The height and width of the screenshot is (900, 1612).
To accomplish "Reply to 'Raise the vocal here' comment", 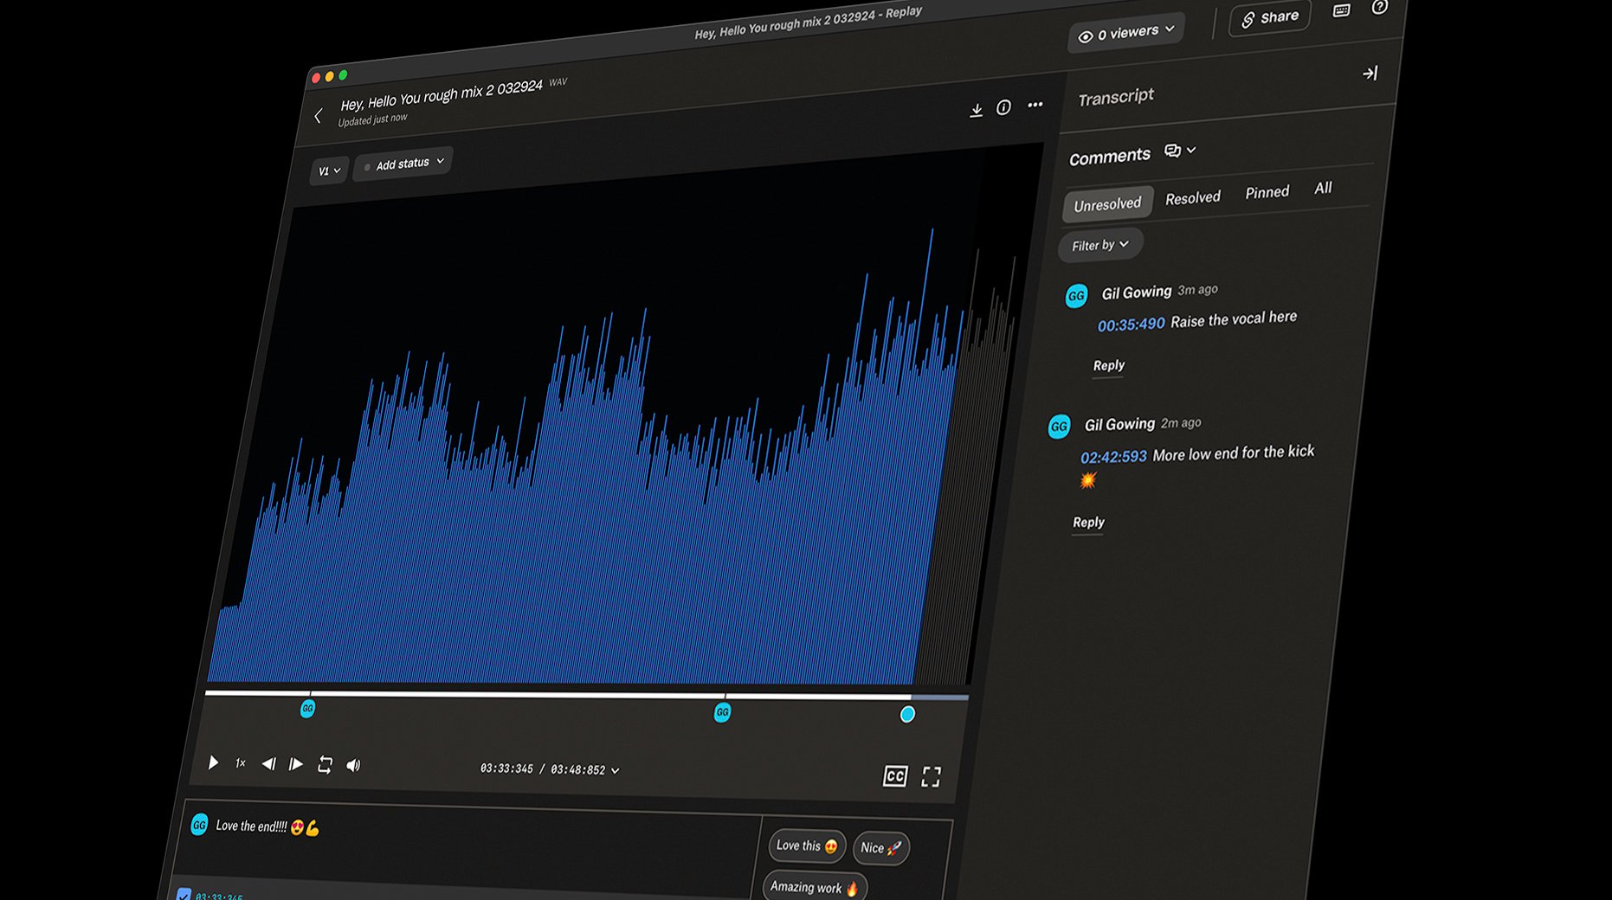I will click(1108, 365).
